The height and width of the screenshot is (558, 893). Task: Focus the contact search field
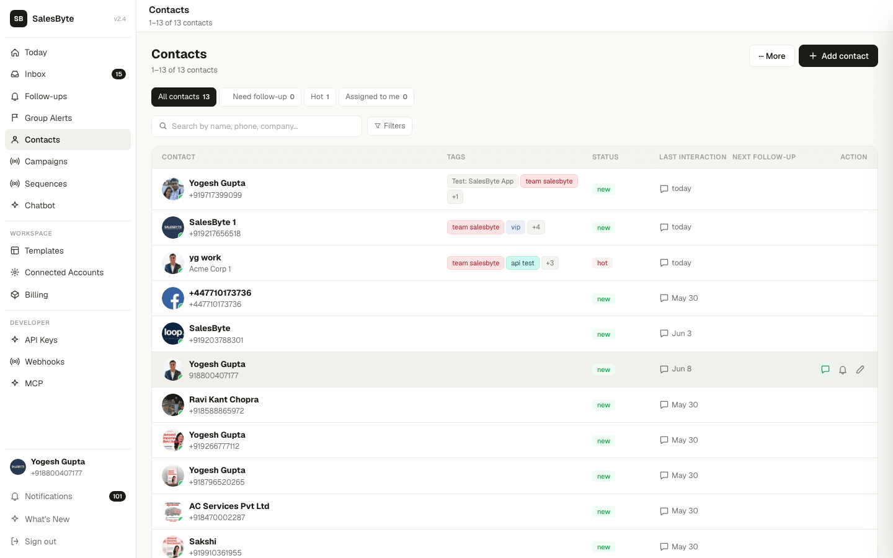(257, 126)
